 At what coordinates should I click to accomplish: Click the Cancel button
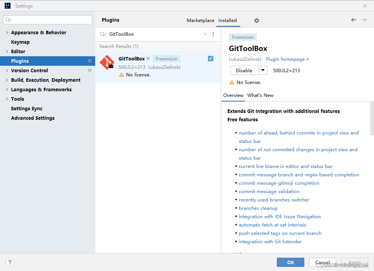click(x=323, y=262)
